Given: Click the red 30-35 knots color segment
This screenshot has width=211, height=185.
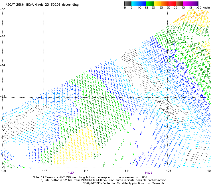Looking at the screenshot, I should point(172,3).
